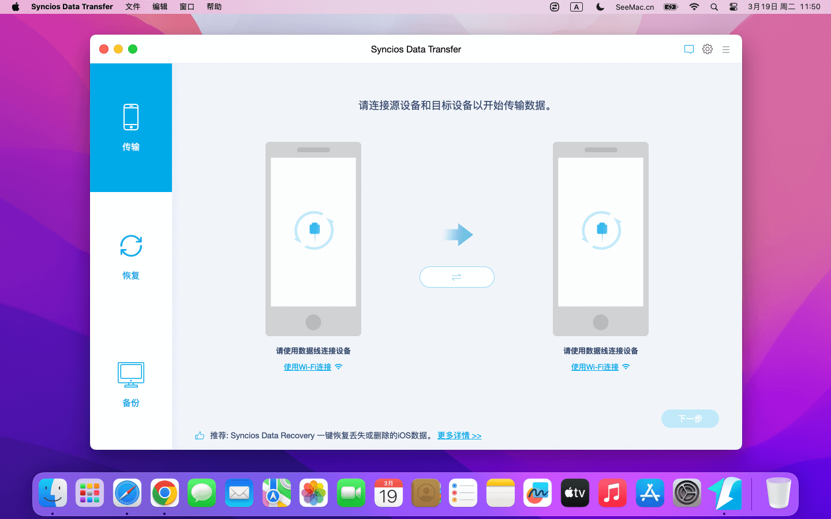
Task: Click the 下一步 (Next) button
Action: point(690,419)
